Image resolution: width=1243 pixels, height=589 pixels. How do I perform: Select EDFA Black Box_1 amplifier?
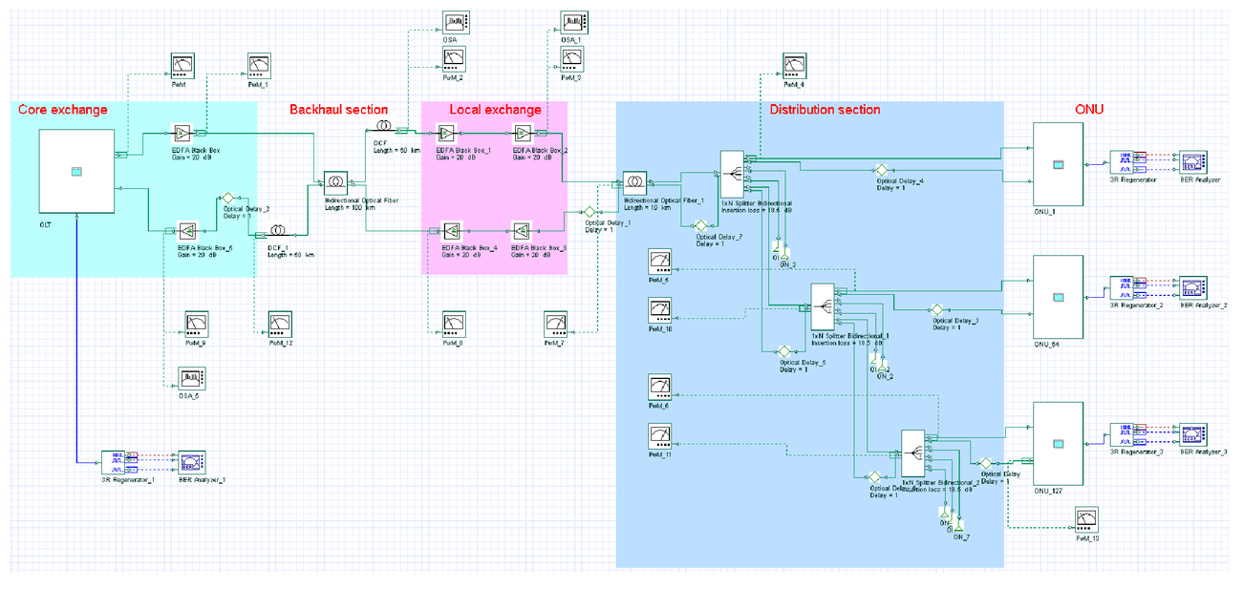point(447,133)
